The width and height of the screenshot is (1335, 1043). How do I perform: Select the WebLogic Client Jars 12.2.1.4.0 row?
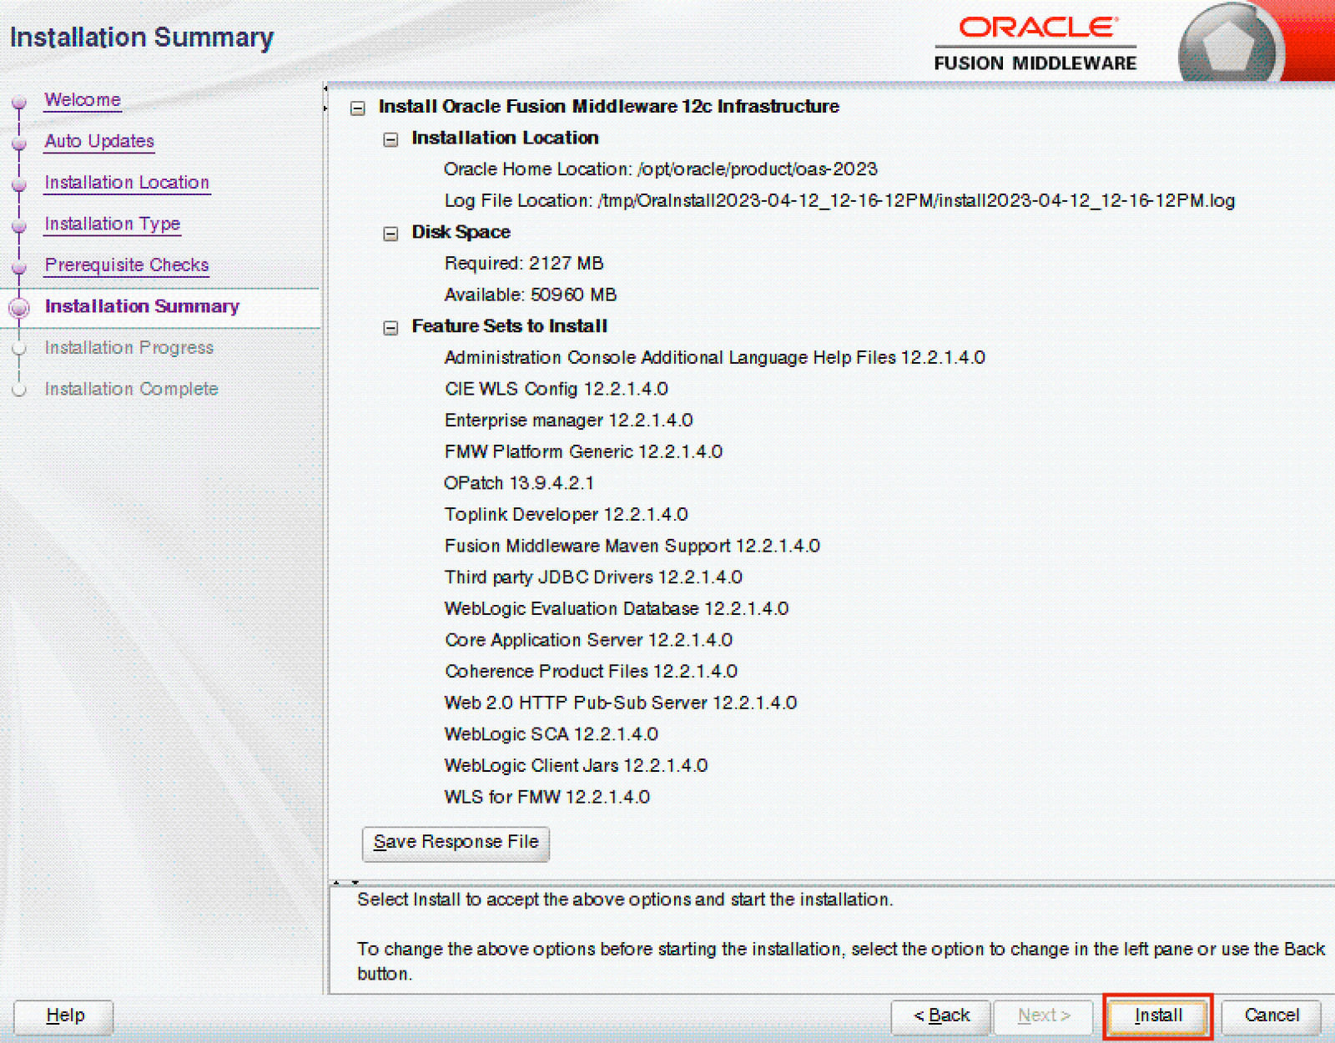click(x=576, y=766)
